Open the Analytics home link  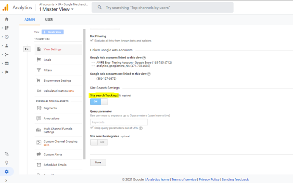(x=158, y=180)
